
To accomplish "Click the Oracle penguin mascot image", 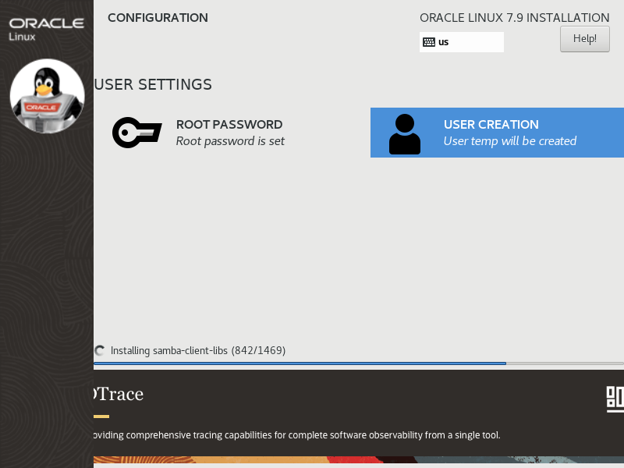I will point(48,96).
